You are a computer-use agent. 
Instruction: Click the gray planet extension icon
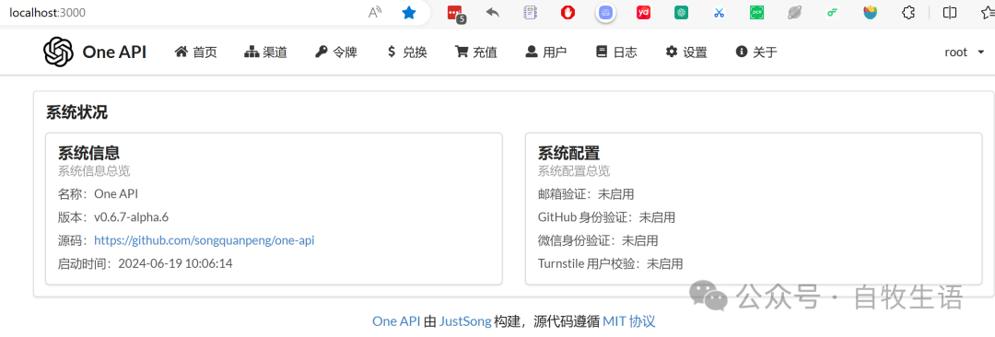pos(794,12)
